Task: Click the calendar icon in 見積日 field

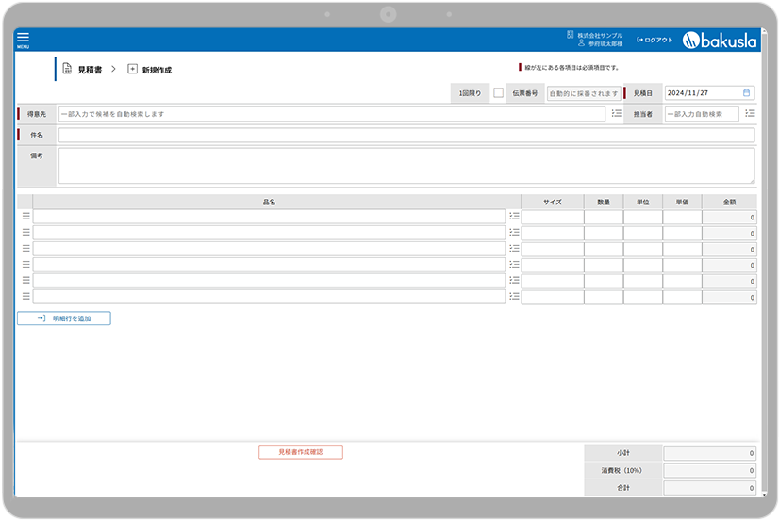Action: pos(747,93)
